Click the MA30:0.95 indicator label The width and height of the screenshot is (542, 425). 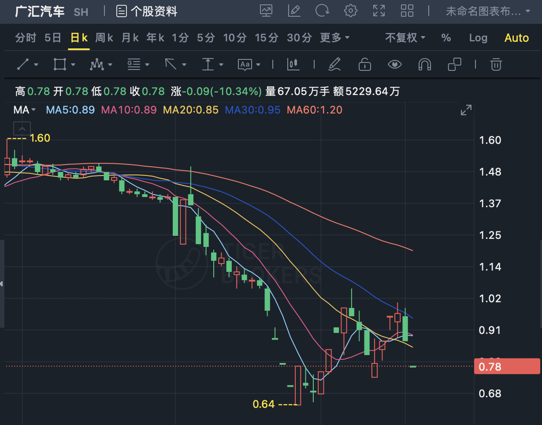[252, 110]
